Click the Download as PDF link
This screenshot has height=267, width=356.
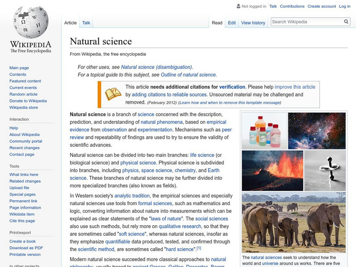click(x=26, y=248)
